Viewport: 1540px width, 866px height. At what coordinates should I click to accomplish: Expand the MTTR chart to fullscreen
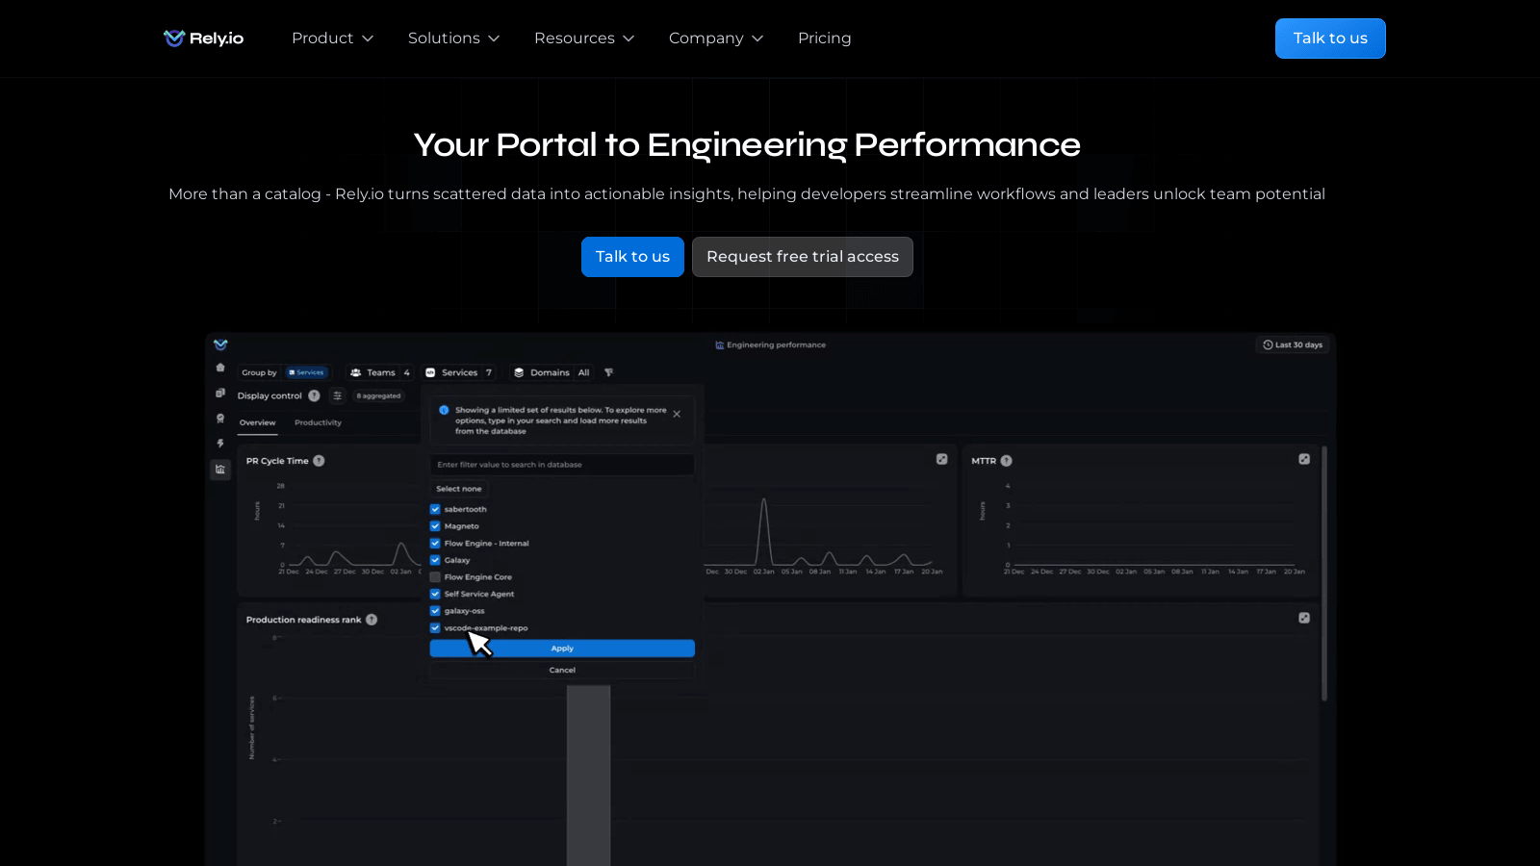1304,459
